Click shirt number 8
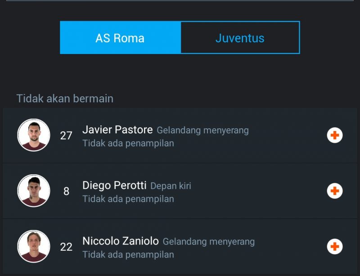 pos(66,191)
